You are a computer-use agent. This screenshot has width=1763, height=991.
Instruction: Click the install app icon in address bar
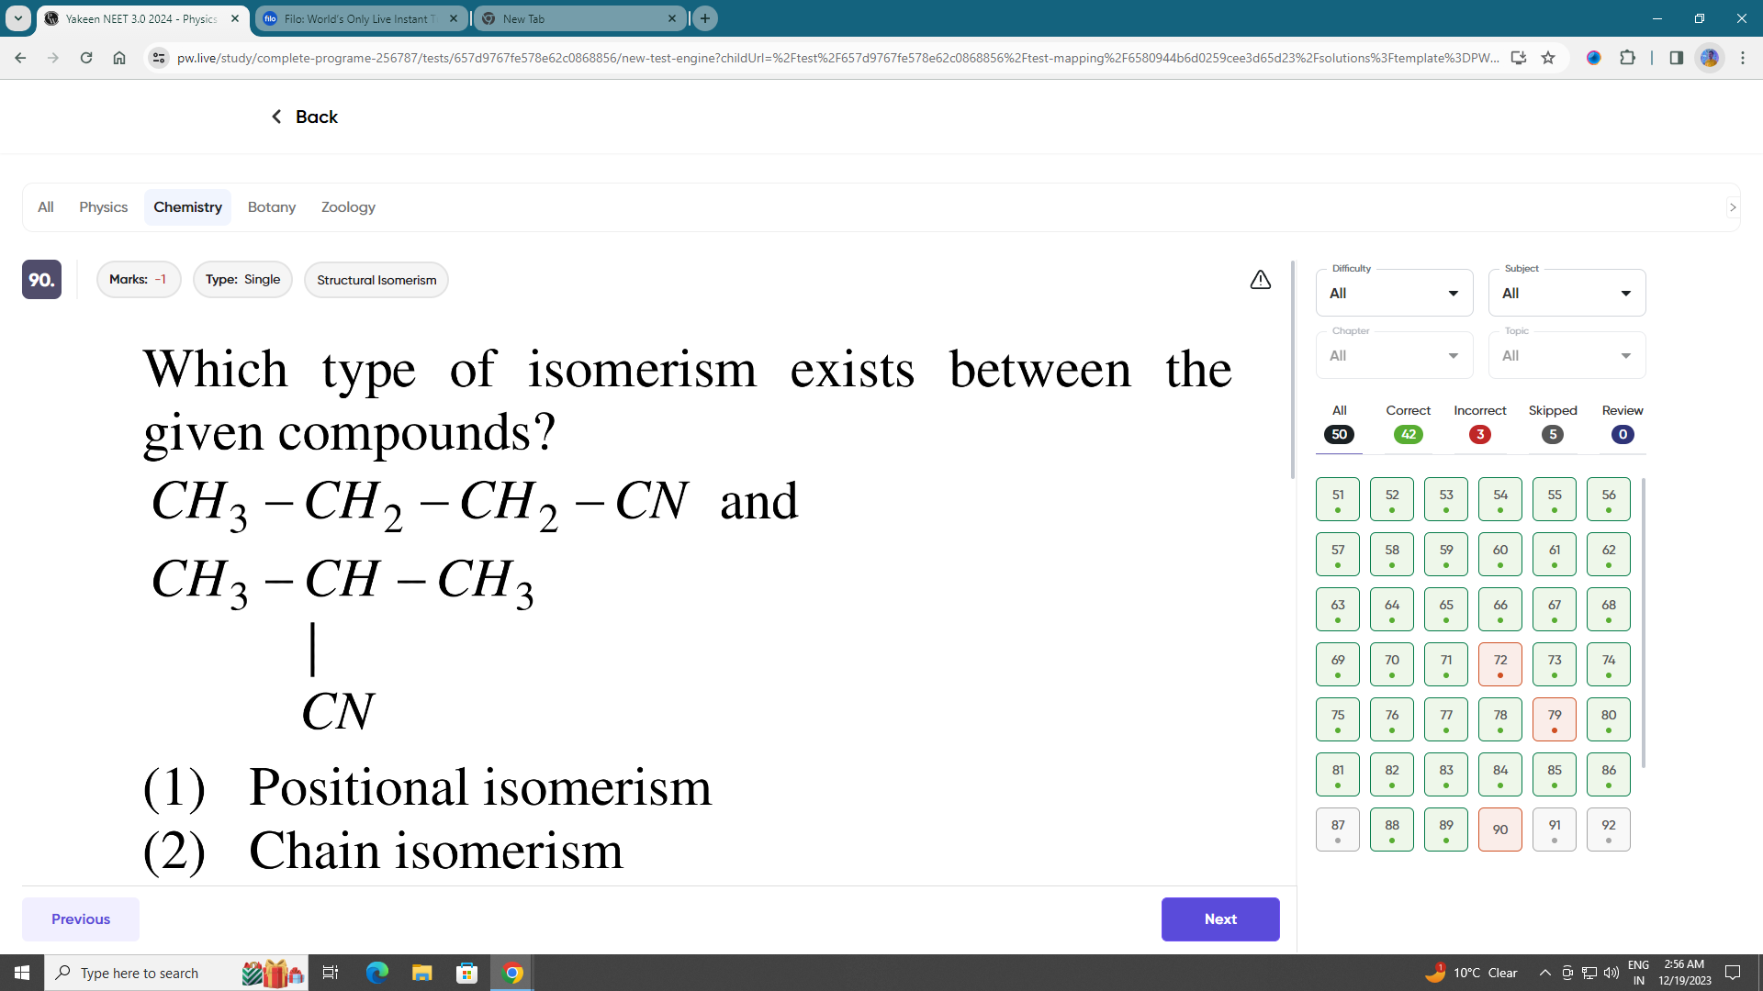click(x=1518, y=58)
